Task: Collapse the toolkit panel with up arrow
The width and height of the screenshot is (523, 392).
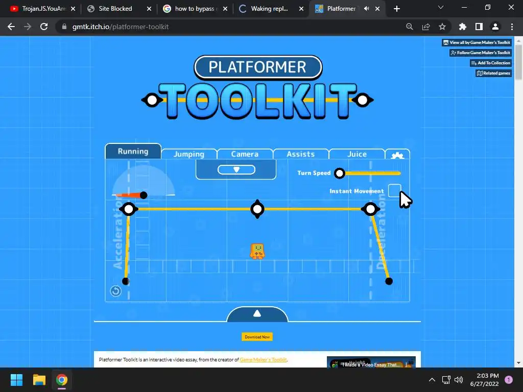Action: [257, 314]
